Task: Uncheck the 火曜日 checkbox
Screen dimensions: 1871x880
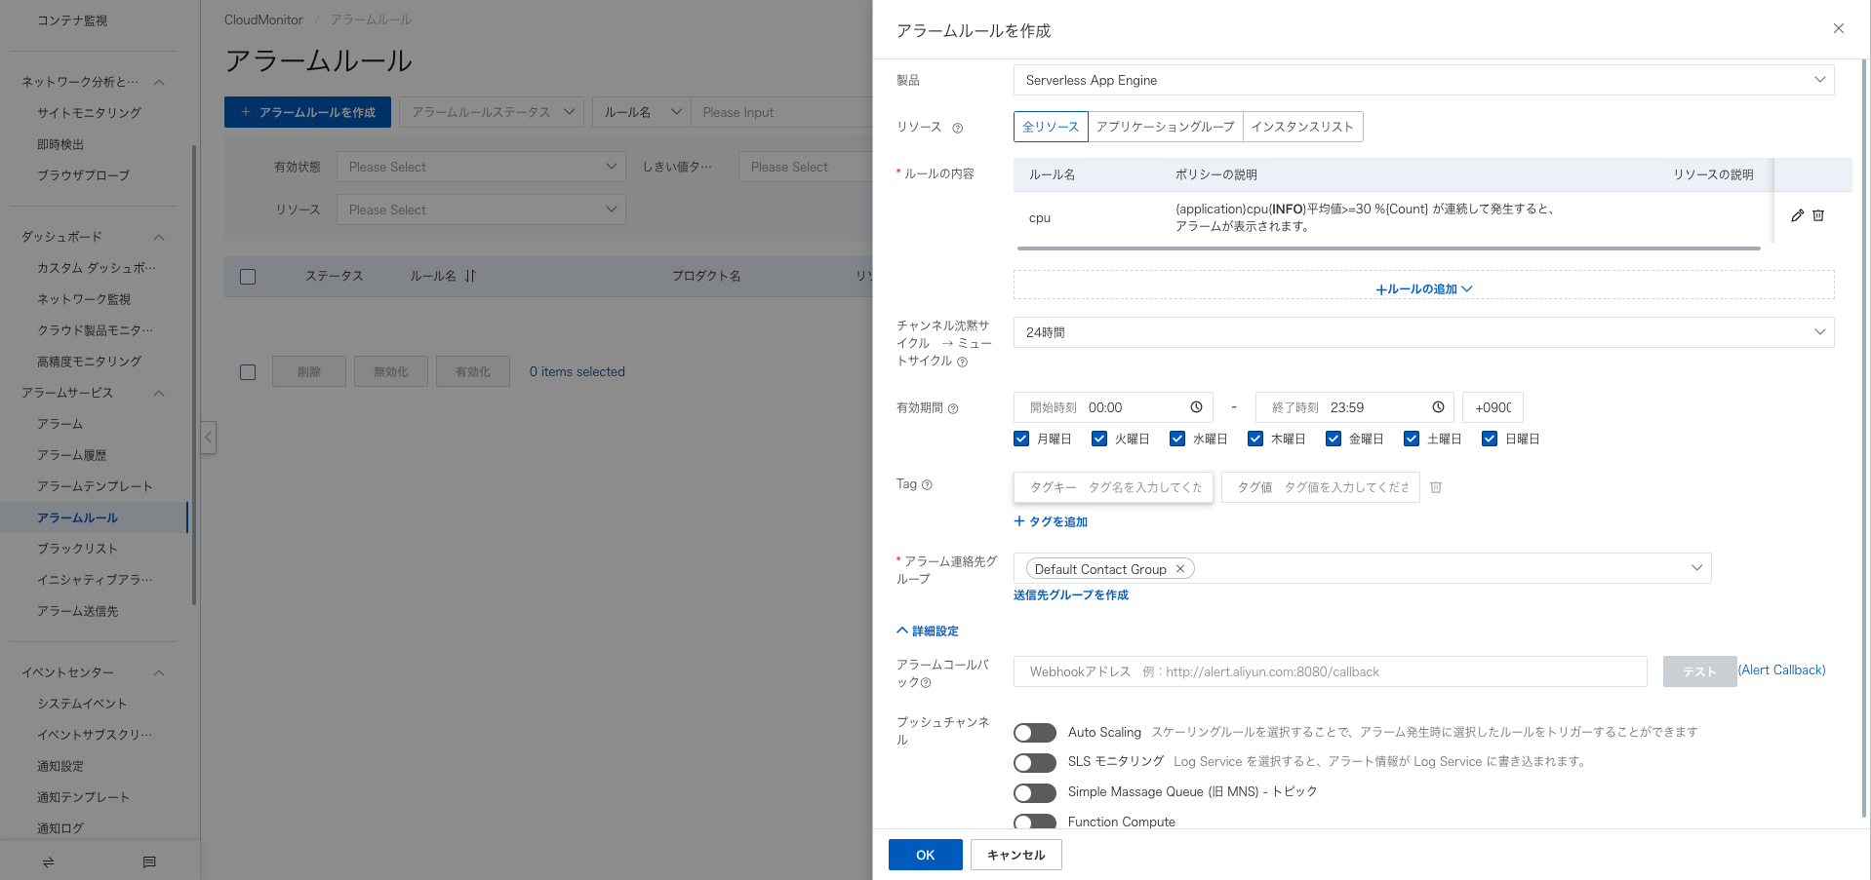Action: coord(1099,439)
